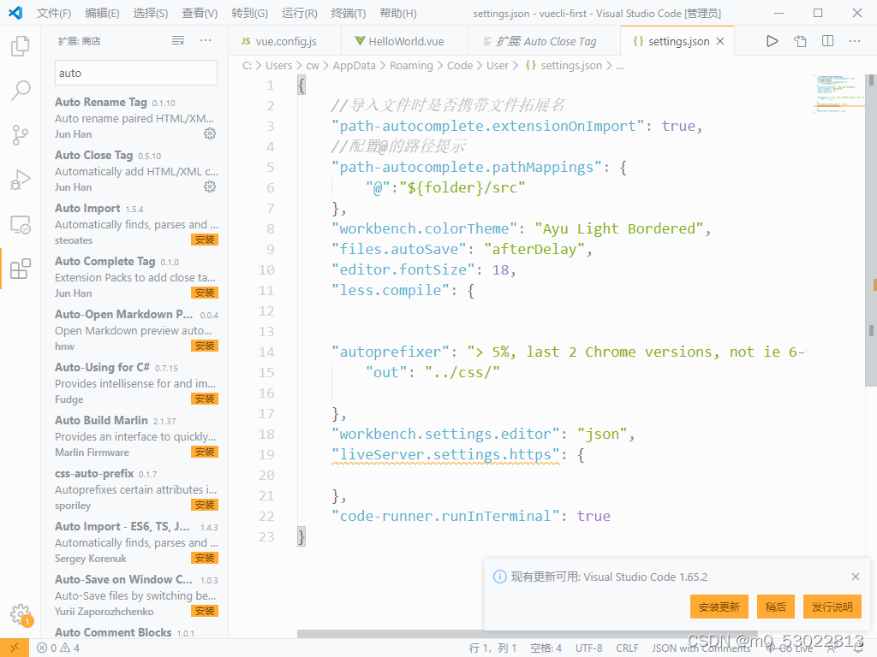This screenshot has height=657, width=877.
Task: Install the Auto Import extension
Action: tap(205, 240)
